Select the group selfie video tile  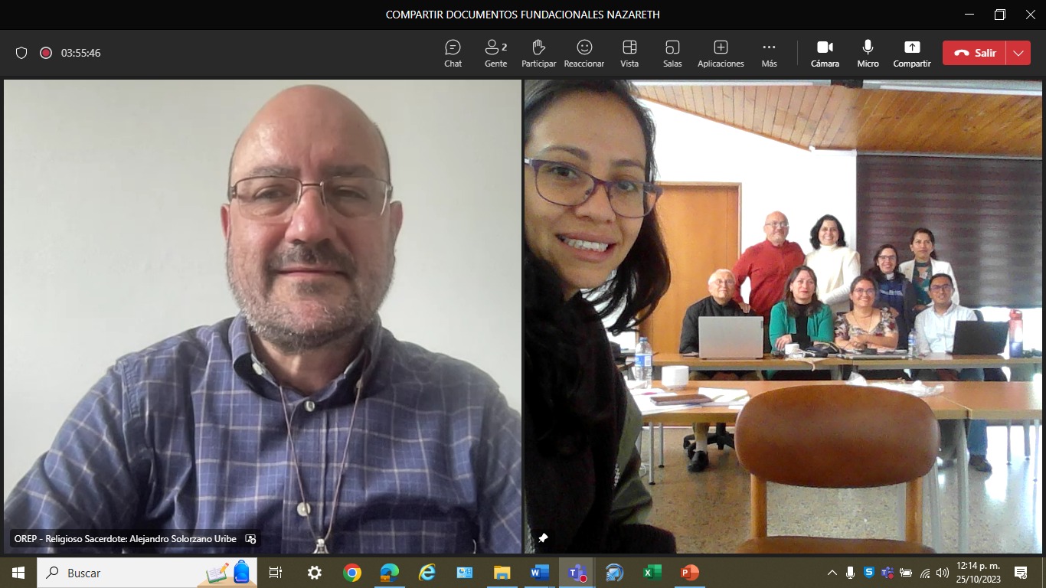(x=783, y=316)
